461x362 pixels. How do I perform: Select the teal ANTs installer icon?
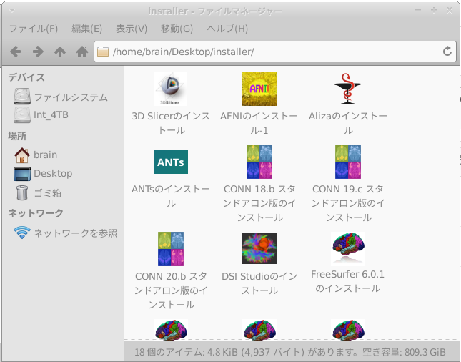171,162
